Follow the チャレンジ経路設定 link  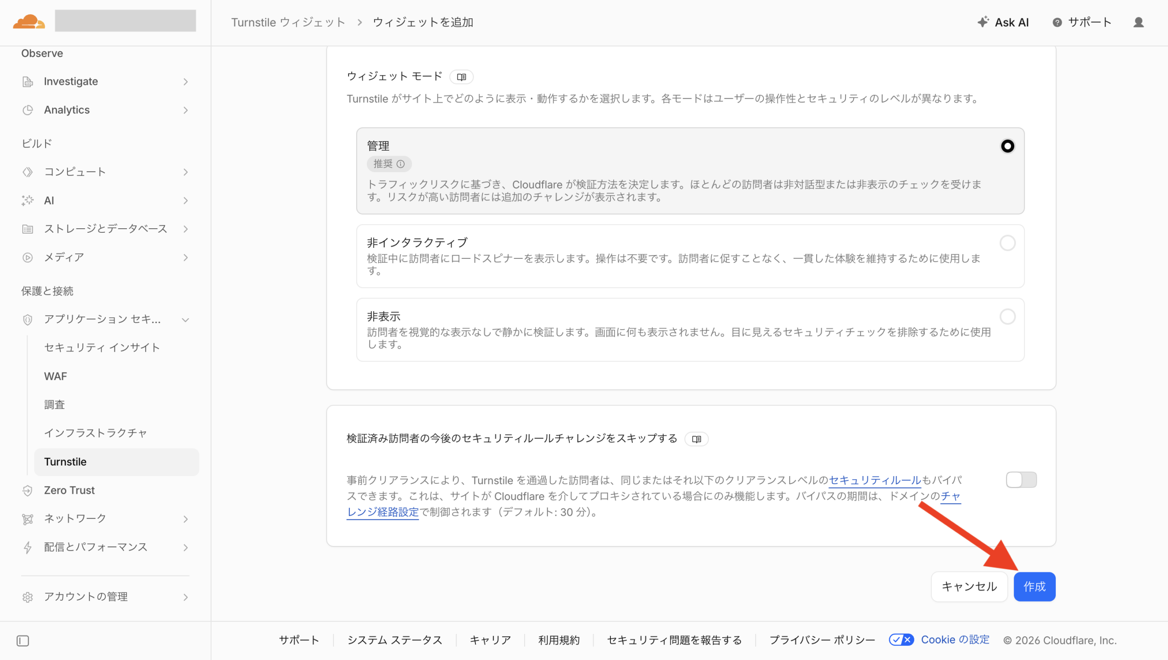(382, 512)
